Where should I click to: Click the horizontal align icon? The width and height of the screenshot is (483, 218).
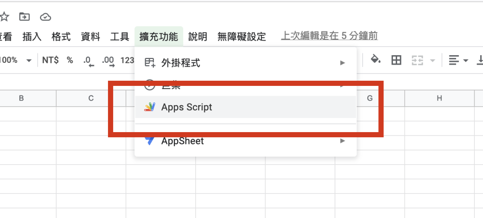coord(454,60)
